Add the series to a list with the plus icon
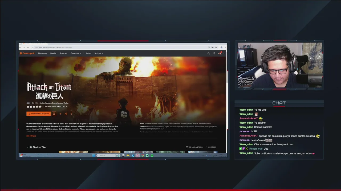Image resolution: width=341 pixels, height=191 pixels. (60, 114)
